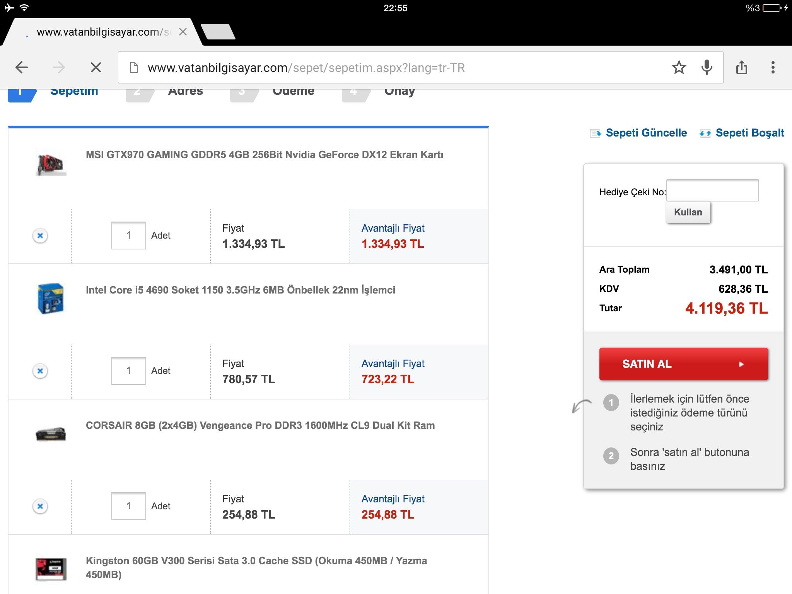Remove Intel Core i5 4690 from cart
This screenshot has width=792, height=594.
tap(40, 371)
